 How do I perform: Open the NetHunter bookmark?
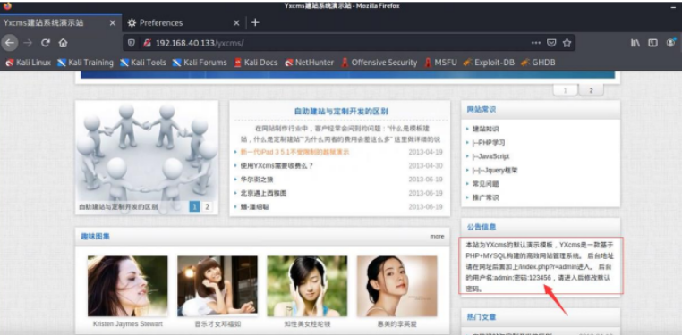[310, 63]
